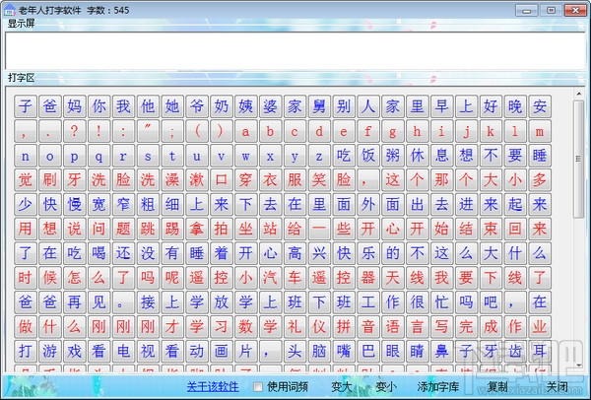Click the 忙 character key
Viewport: 591px width, 400px height.
[441, 302]
